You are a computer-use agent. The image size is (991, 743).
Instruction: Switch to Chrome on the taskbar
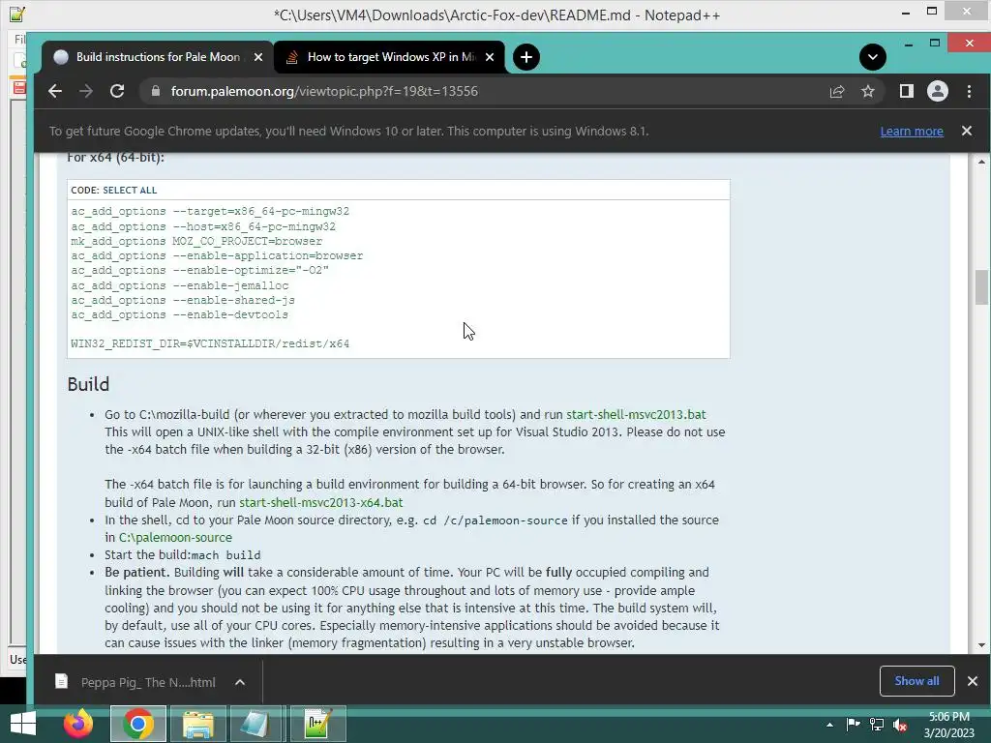point(137,724)
